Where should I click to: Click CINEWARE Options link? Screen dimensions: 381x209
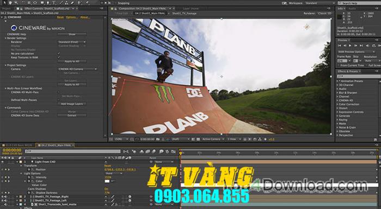72,17
